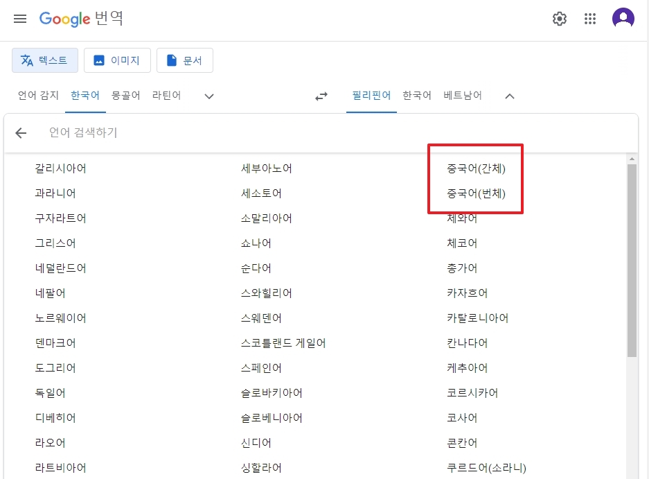The image size is (649, 479).
Task: Choose 필리핀어 target language tab
Action: tap(371, 96)
